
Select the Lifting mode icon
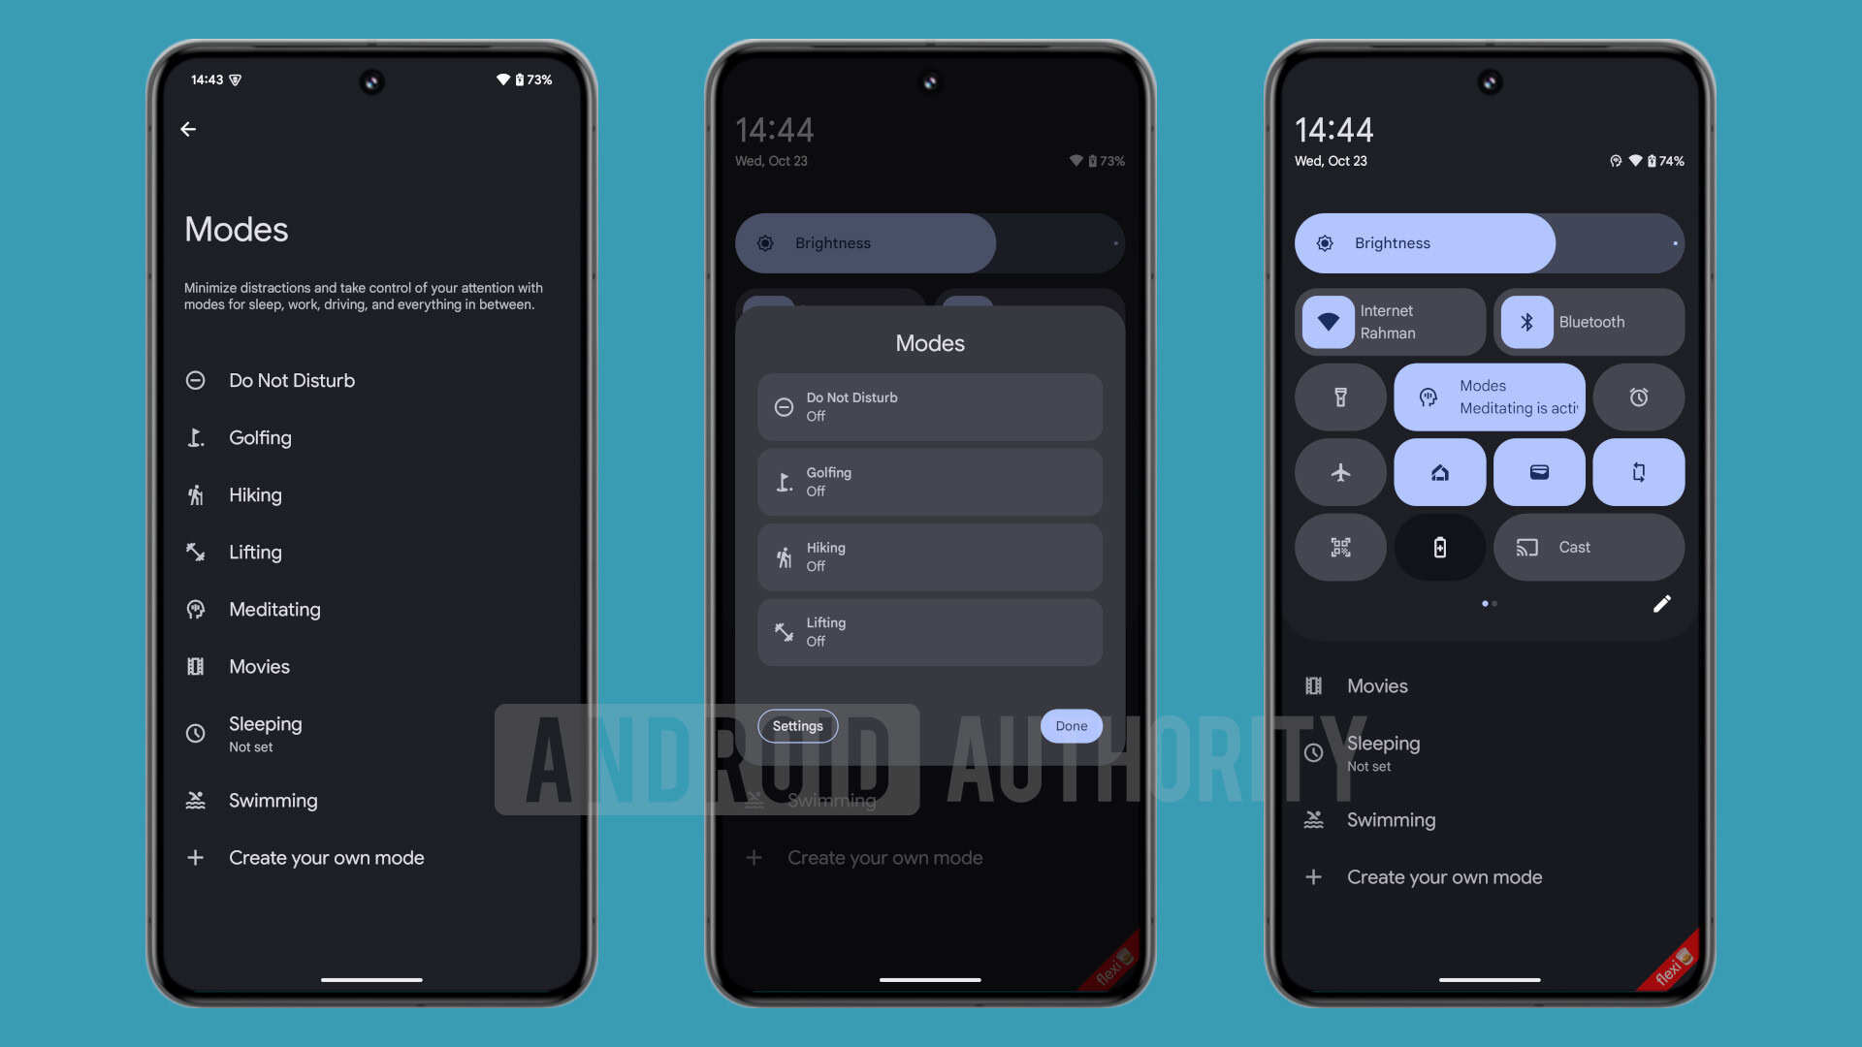click(x=196, y=553)
